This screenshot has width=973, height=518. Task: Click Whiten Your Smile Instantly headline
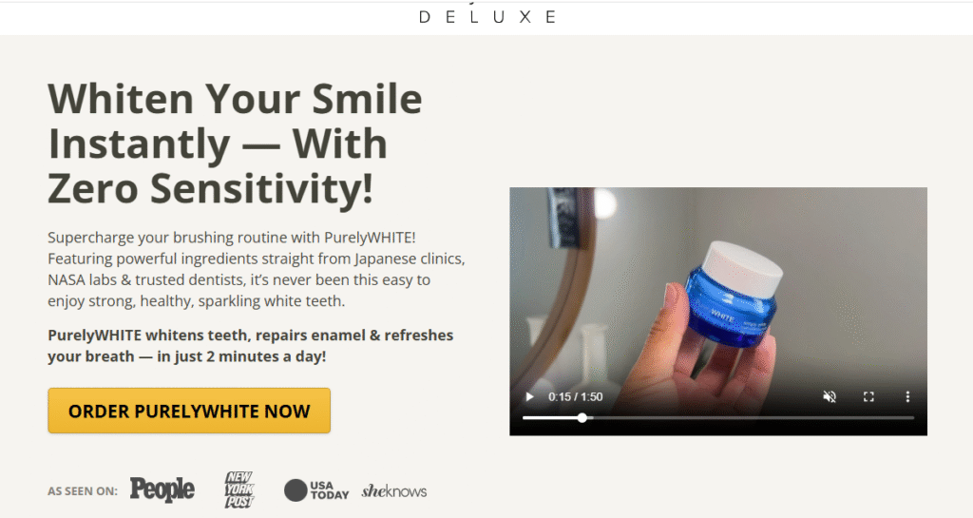pos(236,144)
